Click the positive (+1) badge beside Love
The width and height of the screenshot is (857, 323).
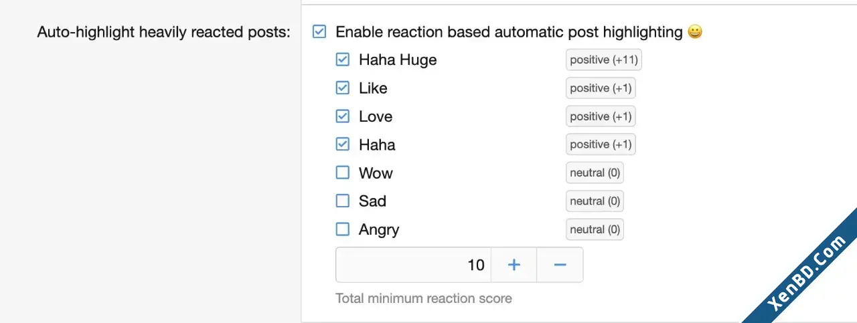(x=601, y=116)
